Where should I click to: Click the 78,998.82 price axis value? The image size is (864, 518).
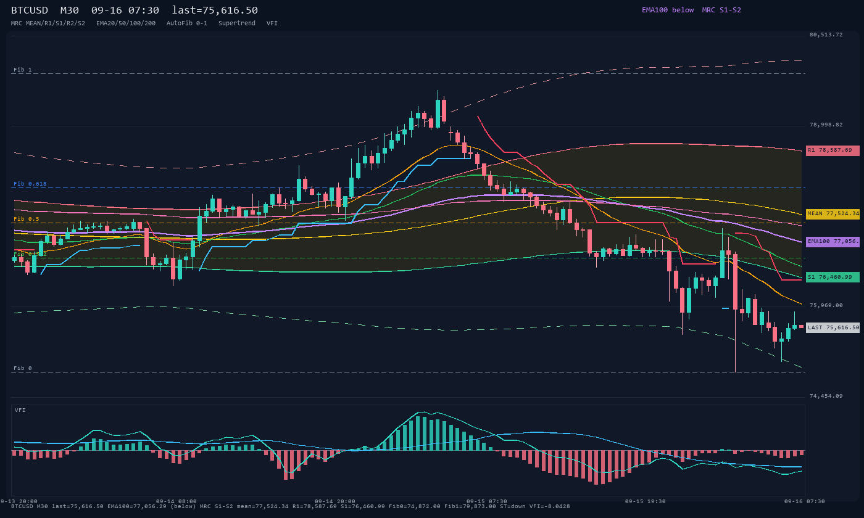pos(826,125)
